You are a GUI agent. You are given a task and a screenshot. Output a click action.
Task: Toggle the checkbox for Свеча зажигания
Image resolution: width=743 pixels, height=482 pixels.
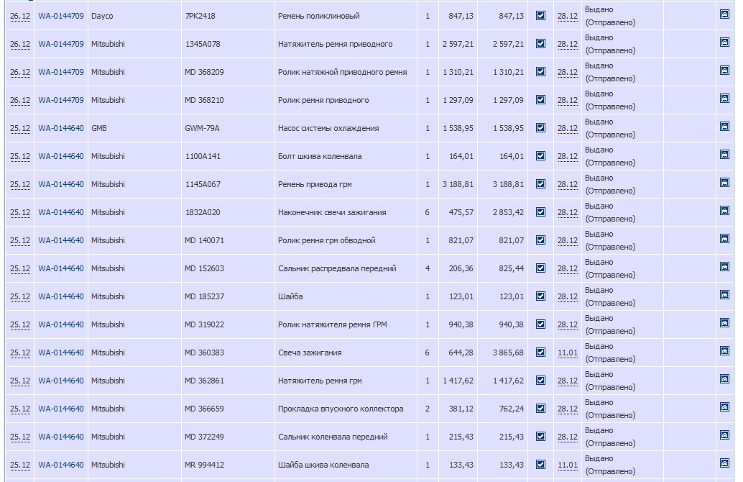[540, 352]
